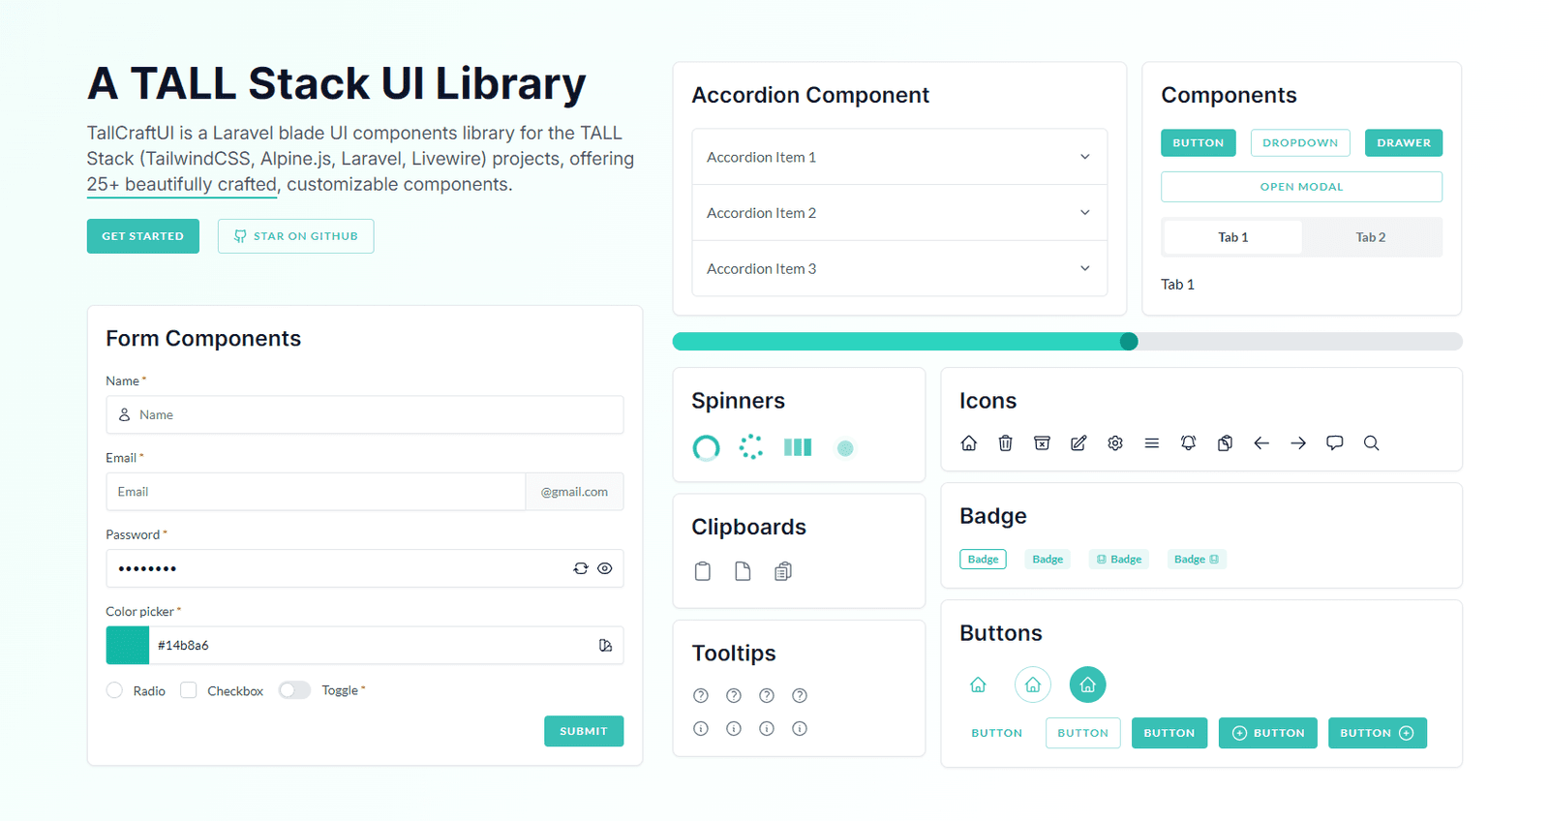1549x821 pixels.
Task: Tick the Checkbox option
Action: [189, 690]
